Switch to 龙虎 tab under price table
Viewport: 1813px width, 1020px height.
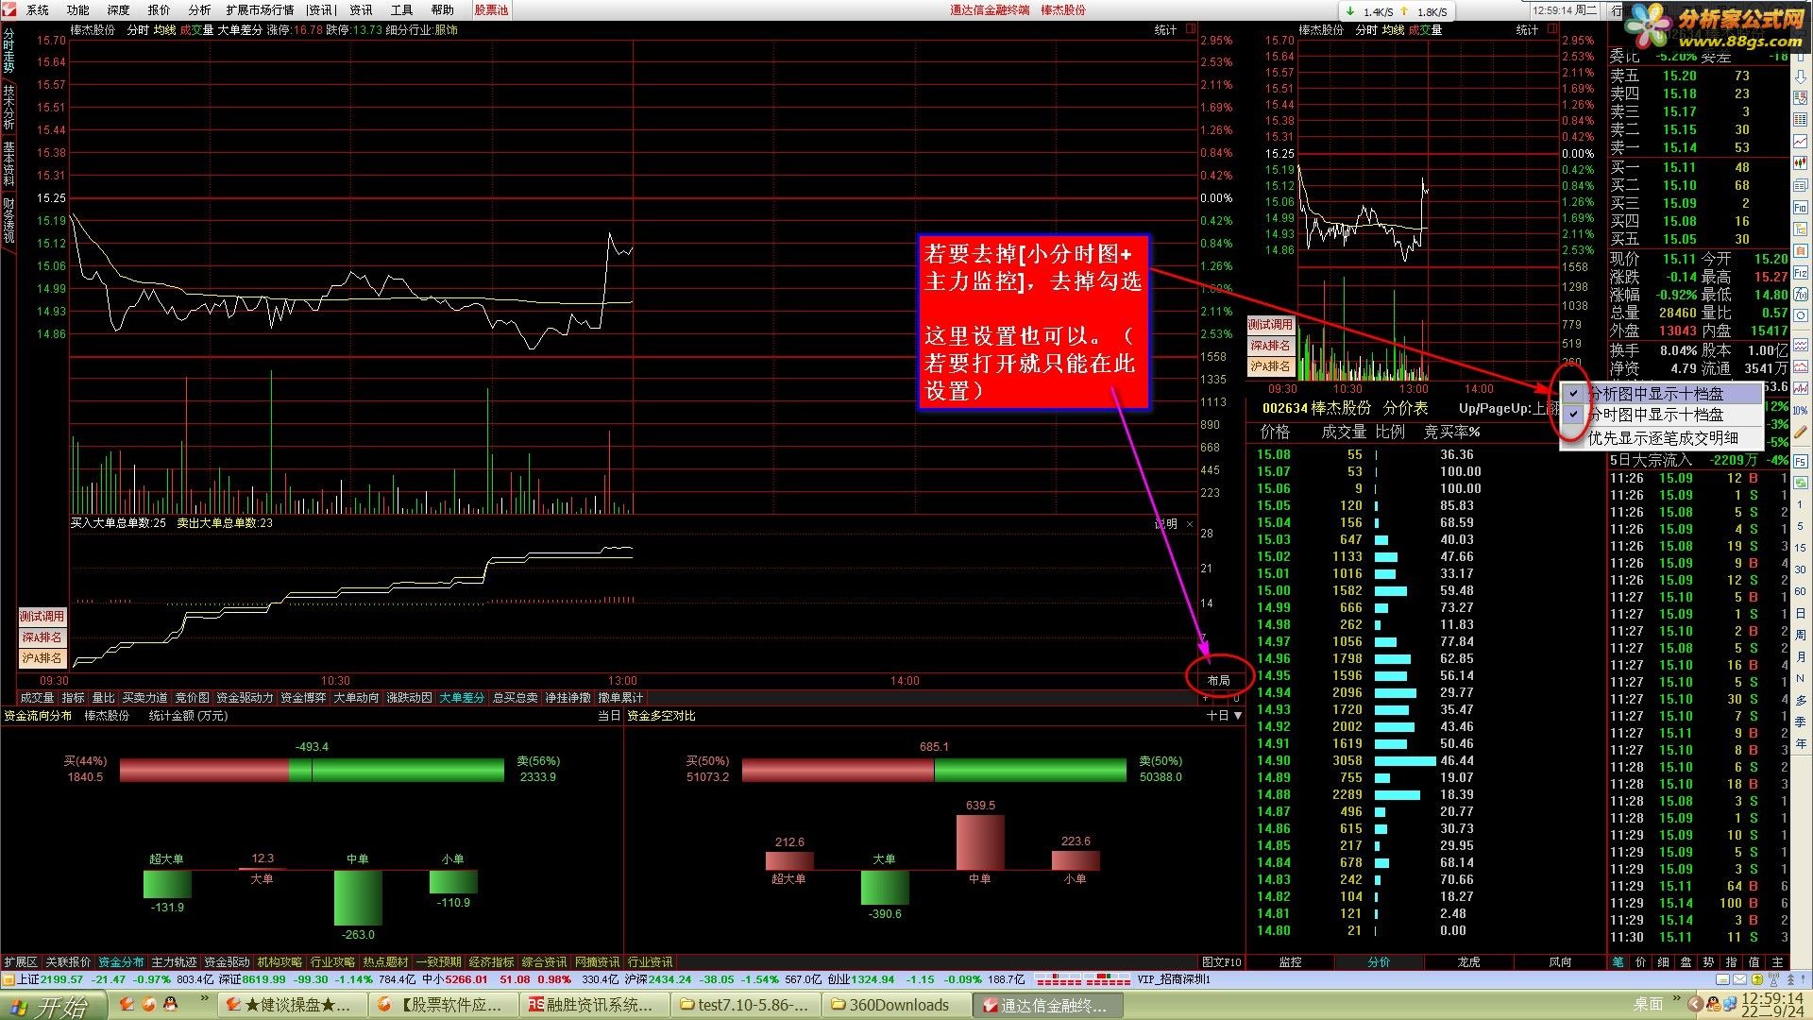coord(1468,962)
